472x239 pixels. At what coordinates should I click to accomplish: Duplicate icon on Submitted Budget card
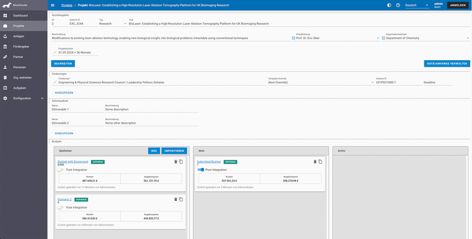pyautogui.click(x=320, y=162)
